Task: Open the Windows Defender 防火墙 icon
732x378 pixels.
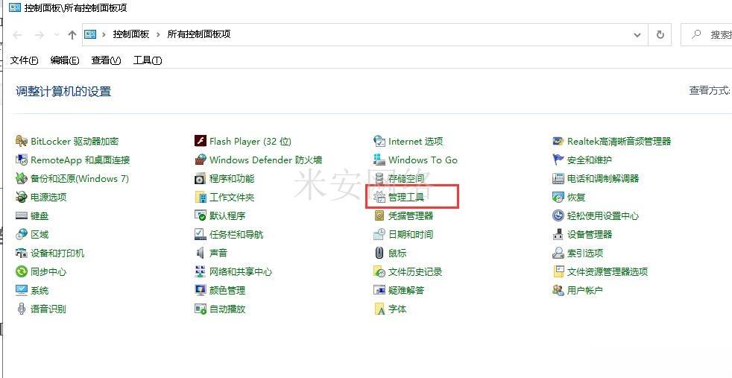Action: pyautogui.click(x=201, y=160)
